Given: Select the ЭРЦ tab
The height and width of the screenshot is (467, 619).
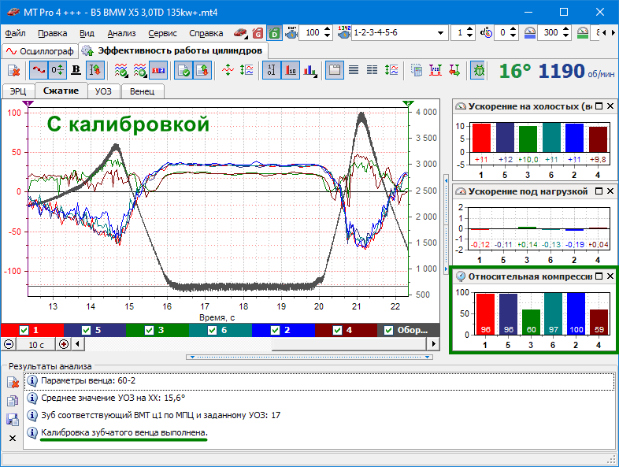Looking at the screenshot, I should click(18, 91).
